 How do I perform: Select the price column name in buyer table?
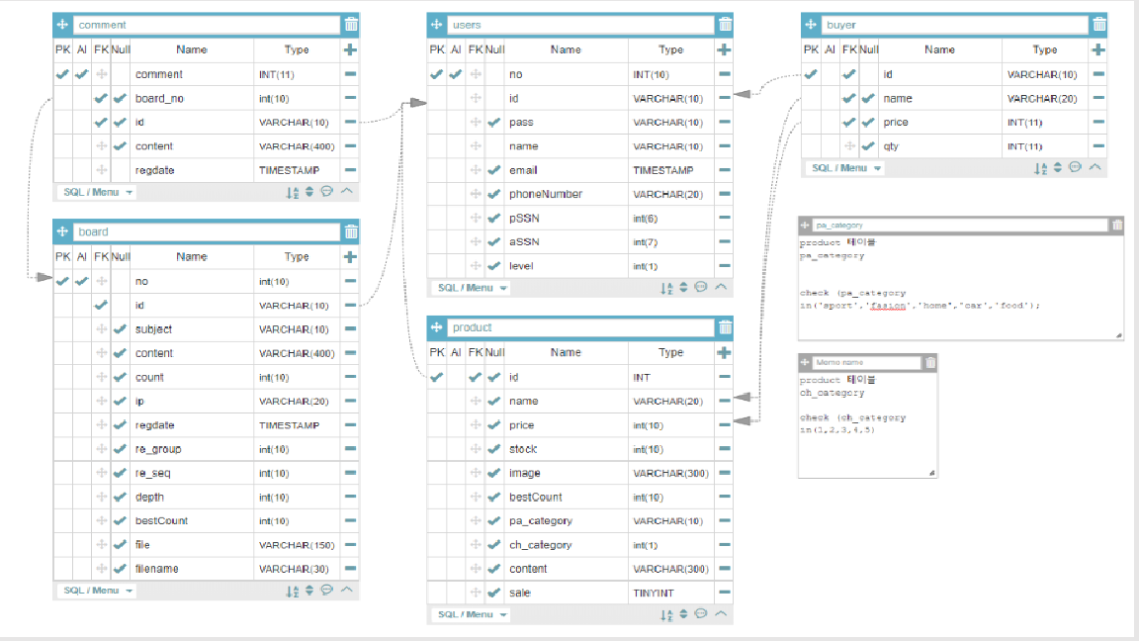coord(896,122)
